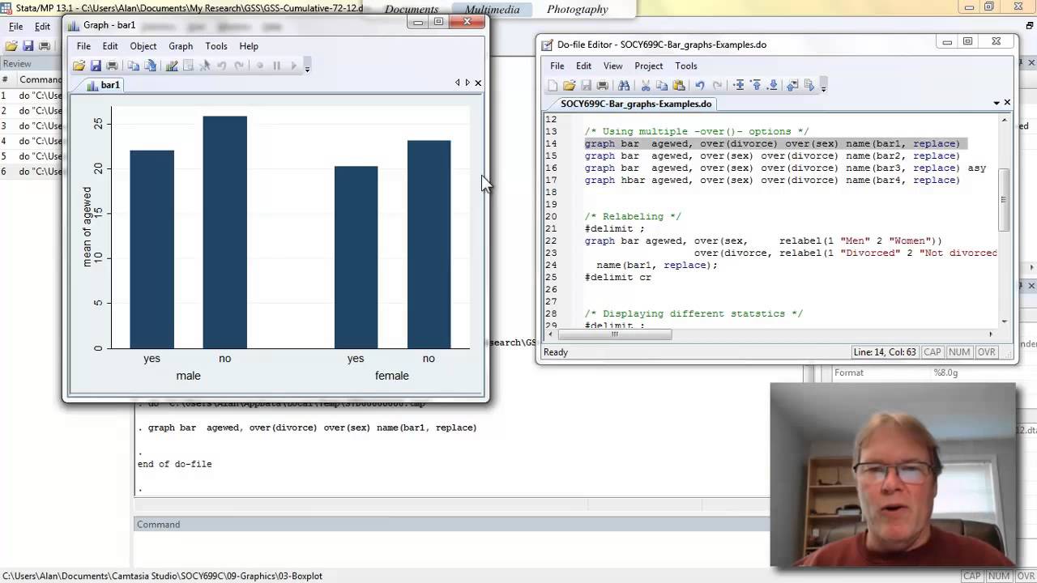Click Save icon in Graph window toolbar
Viewport: 1037px width, 583px height.
96,66
